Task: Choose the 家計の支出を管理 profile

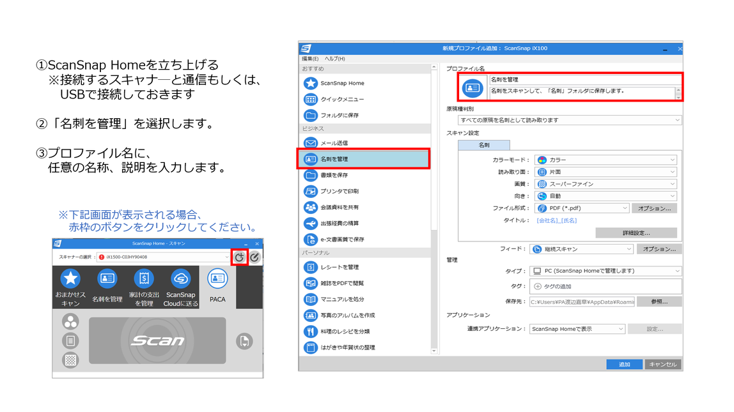Action: [144, 287]
